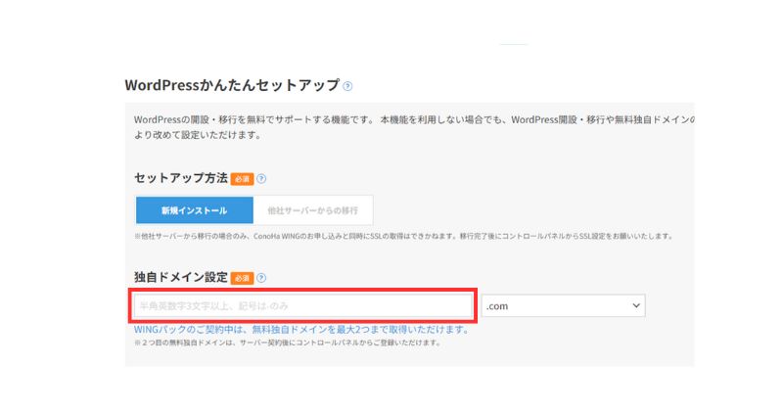The height and width of the screenshot is (411, 783).
Task: Open the .com domain extension dropdown
Action: (563, 306)
